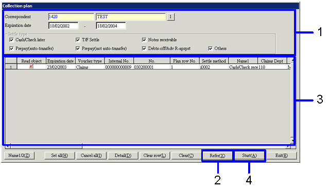Click the Clear(C) button
This screenshot has width=329, height=189.
(186, 156)
